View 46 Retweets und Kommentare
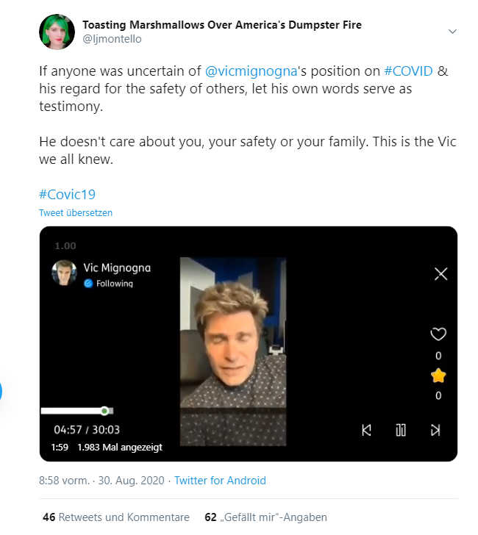Screen dimensions: 478x535 click(116, 517)
